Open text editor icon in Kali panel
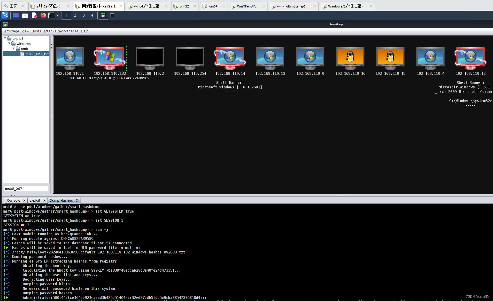The width and height of the screenshot is (493, 301). click(x=34, y=15)
